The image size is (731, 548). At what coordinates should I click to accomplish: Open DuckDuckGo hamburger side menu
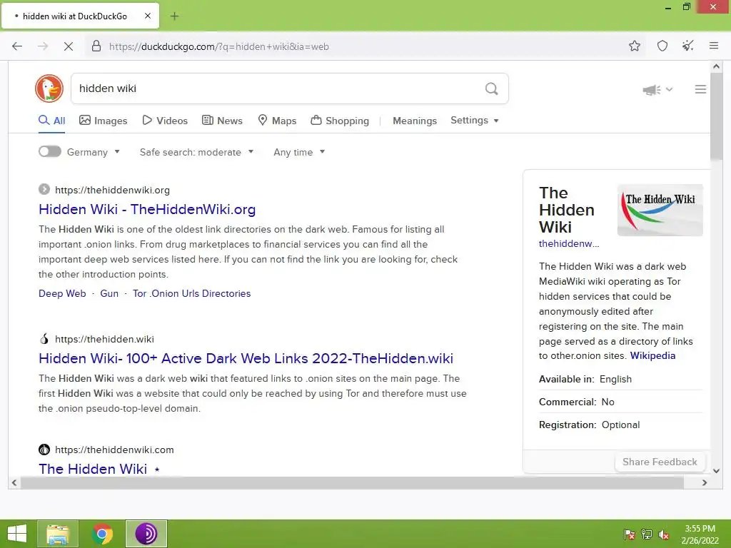tap(700, 89)
